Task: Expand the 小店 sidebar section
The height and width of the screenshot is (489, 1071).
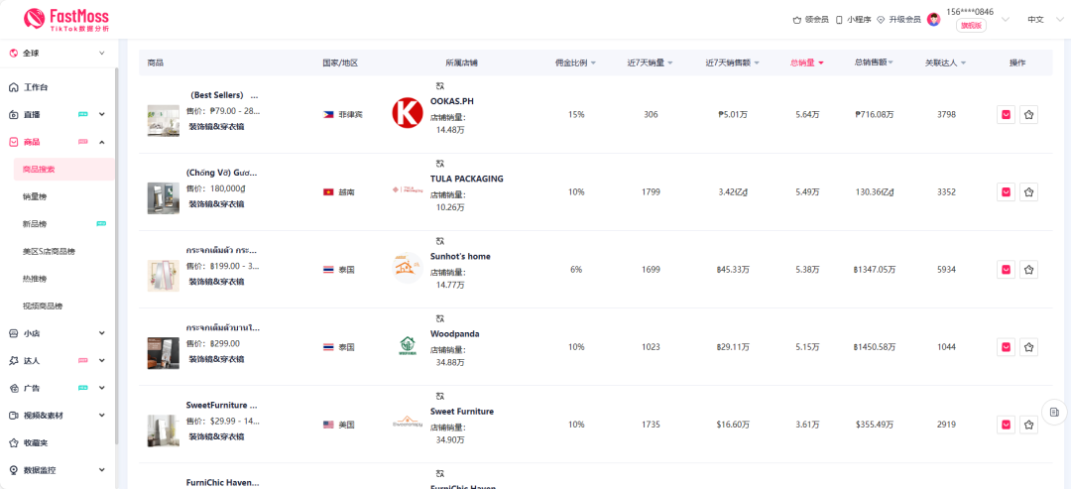Action: (57, 333)
